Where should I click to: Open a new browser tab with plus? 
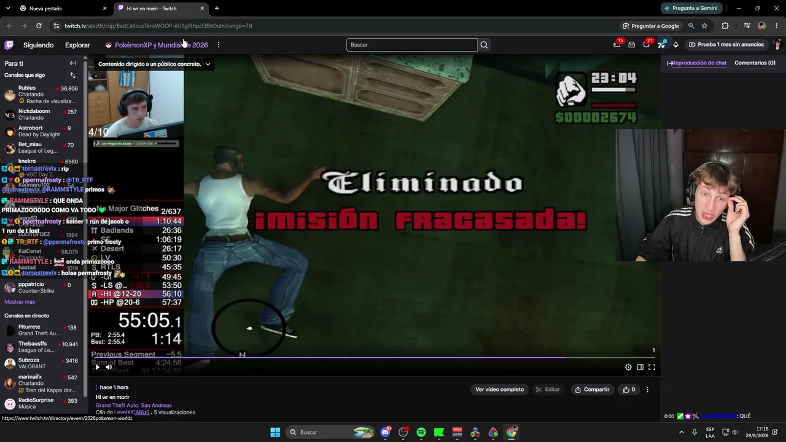point(217,9)
